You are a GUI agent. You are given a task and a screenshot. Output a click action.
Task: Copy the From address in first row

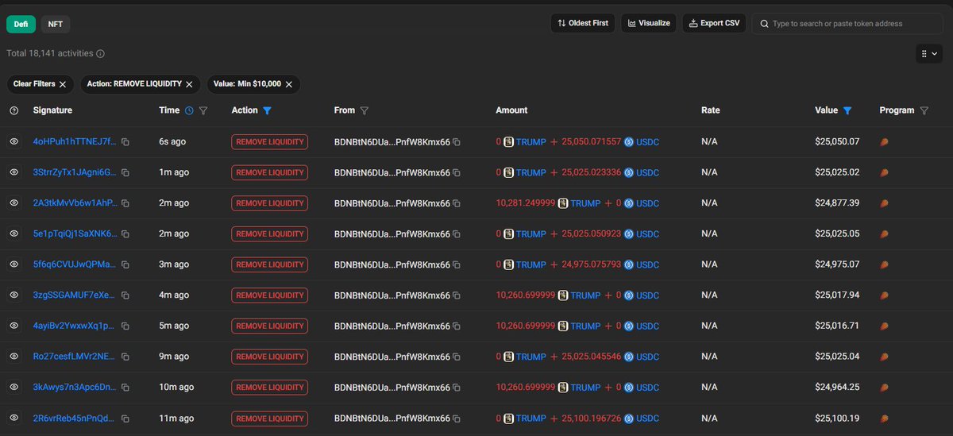click(x=457, y=142)
